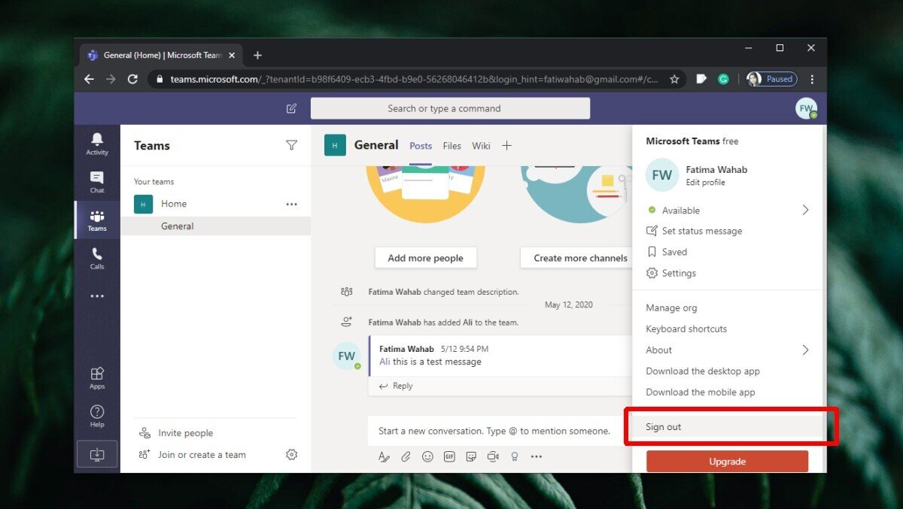Open the emoji picker
This screenshot has width=903, height=509.
click(427, 456)
